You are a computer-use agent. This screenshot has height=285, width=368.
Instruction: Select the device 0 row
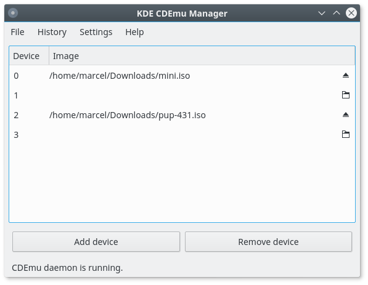182,76
